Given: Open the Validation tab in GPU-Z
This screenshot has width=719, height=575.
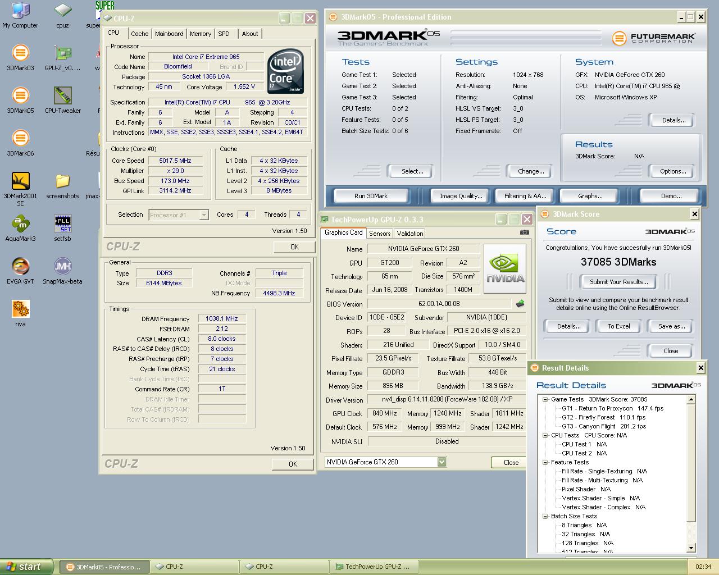Looking at the screenshot, I should click(409, 234).
